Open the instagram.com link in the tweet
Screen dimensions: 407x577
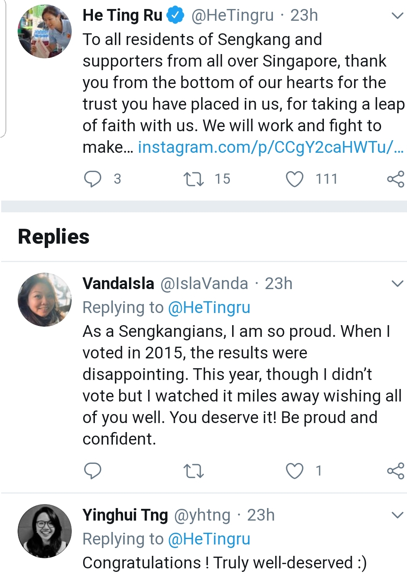pyautogui.click(x=271, y=147)
